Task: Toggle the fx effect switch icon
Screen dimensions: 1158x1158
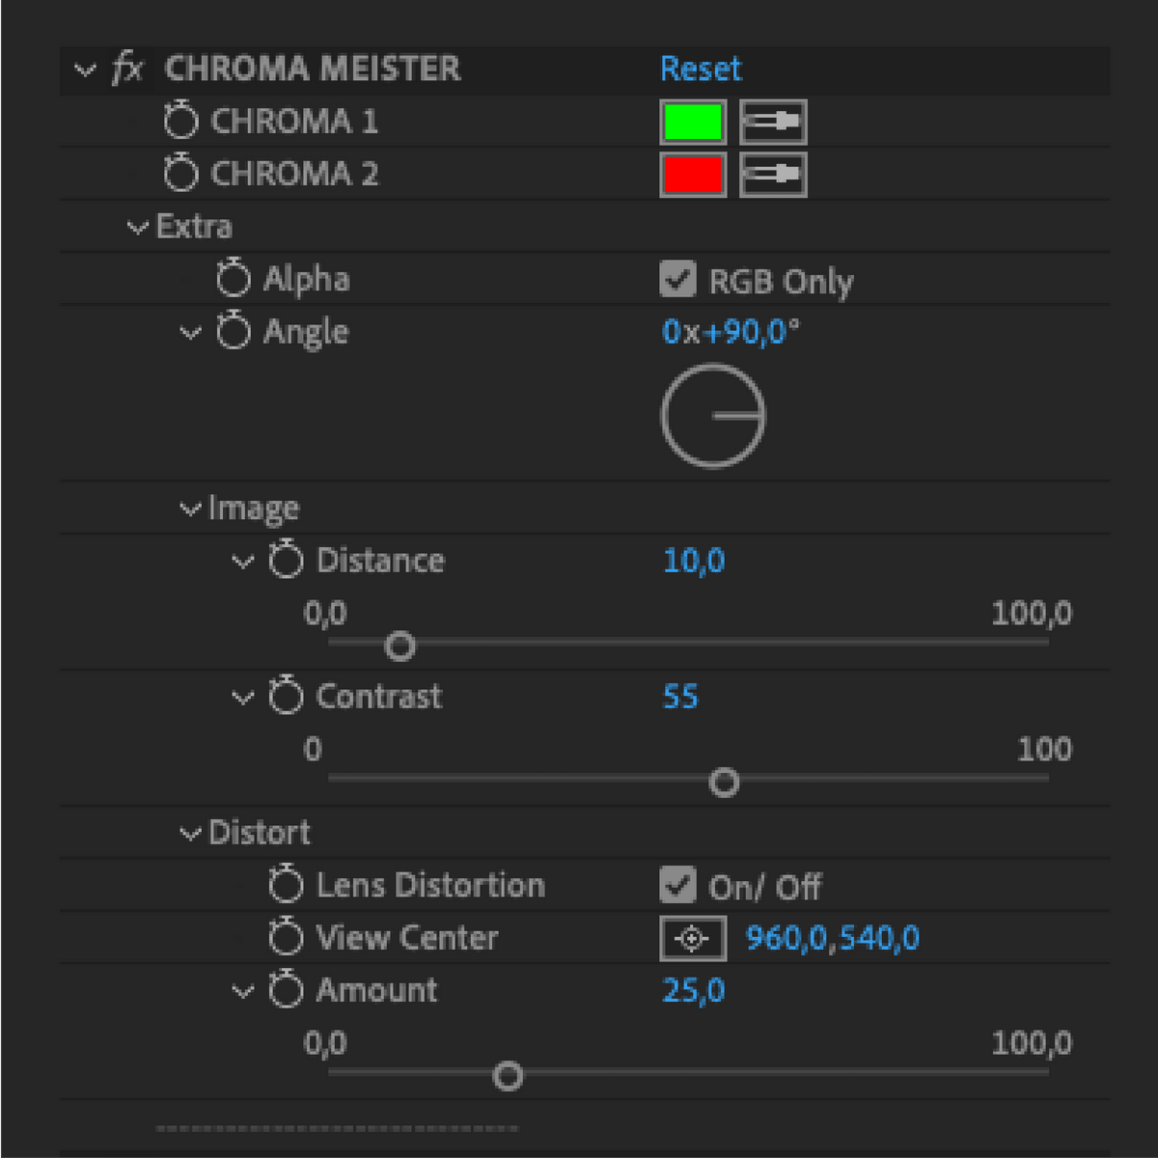Action: [127, 69]
